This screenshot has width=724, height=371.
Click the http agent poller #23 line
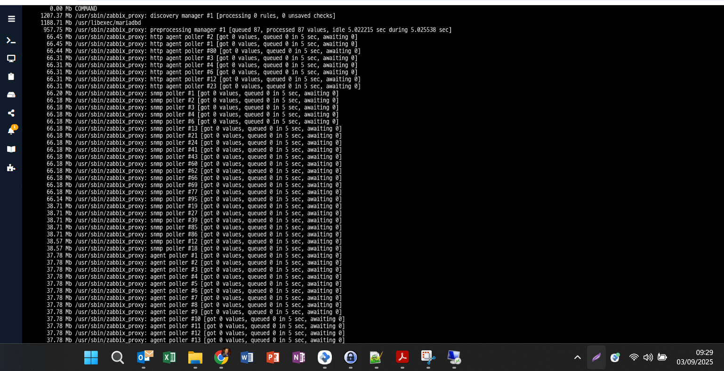[x=203, y=86]
